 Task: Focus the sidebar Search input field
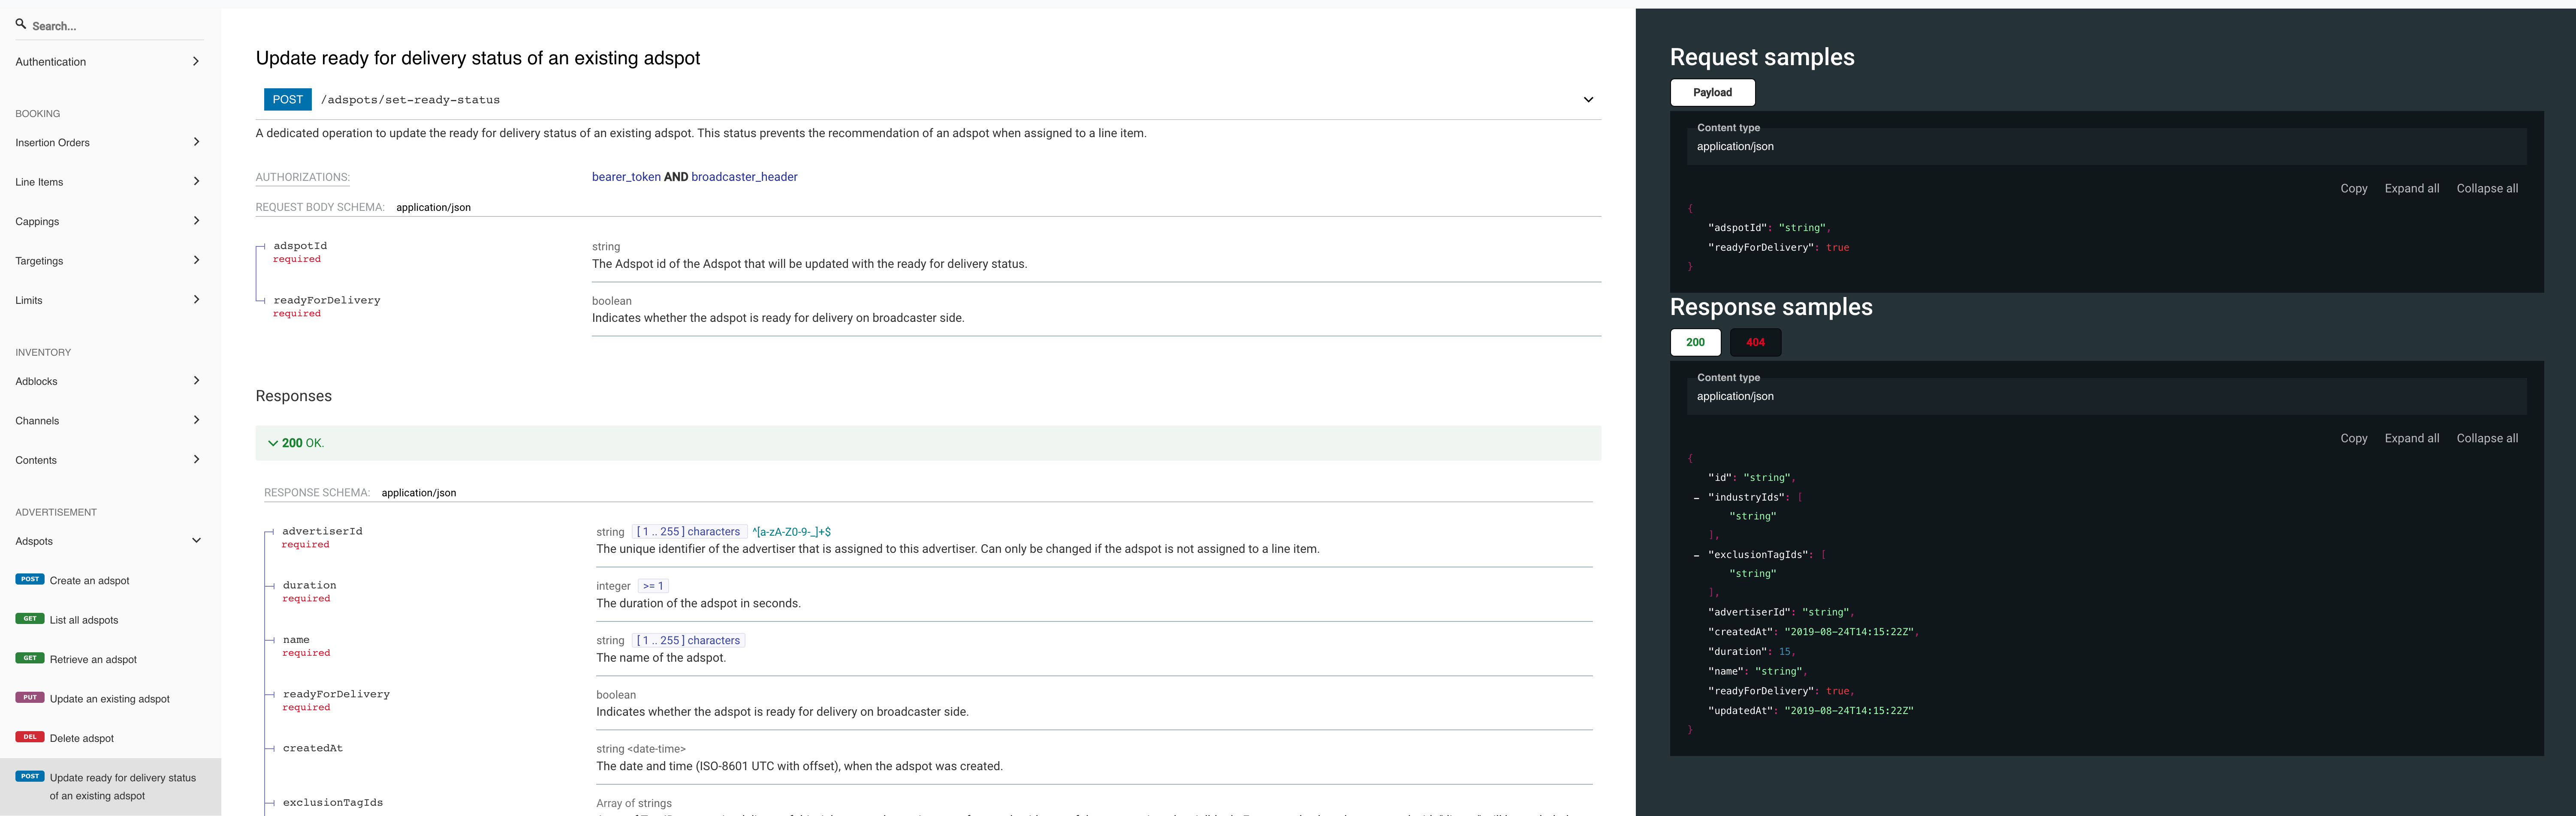(x=110, y=26)
